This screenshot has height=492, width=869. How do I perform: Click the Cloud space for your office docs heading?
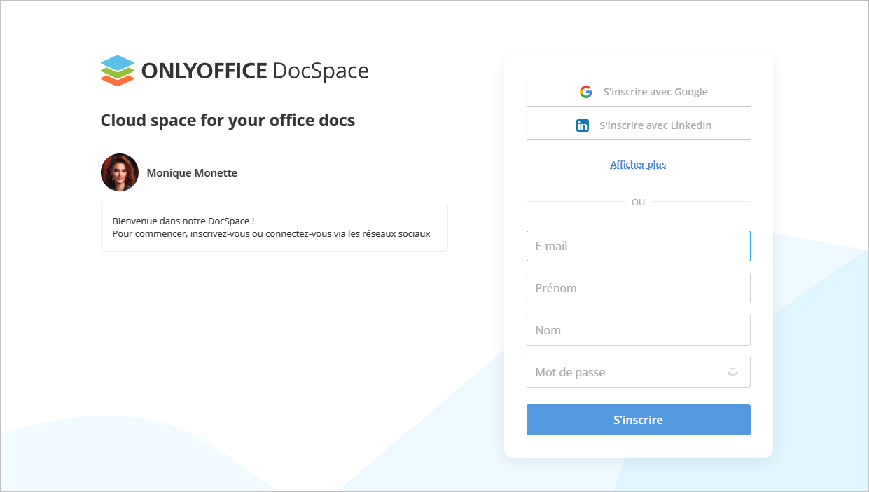pos(228,121)
